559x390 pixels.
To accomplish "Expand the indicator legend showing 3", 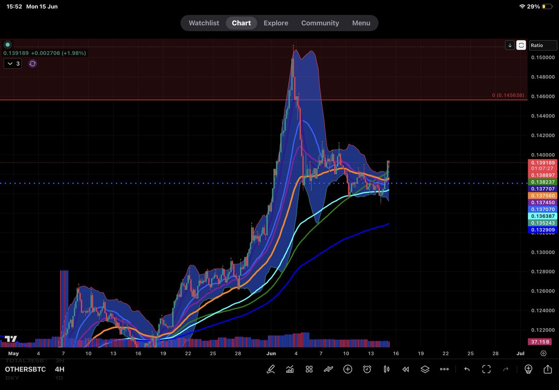I will point(13,64).
